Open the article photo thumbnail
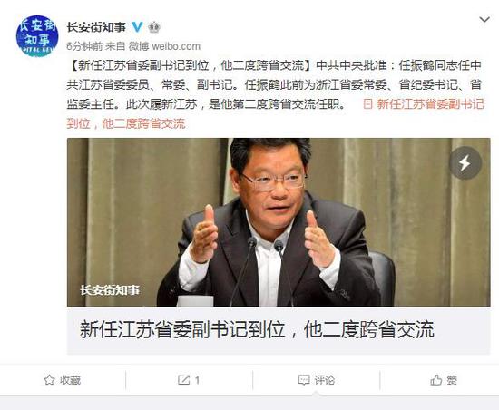 (x=279, y=222)
